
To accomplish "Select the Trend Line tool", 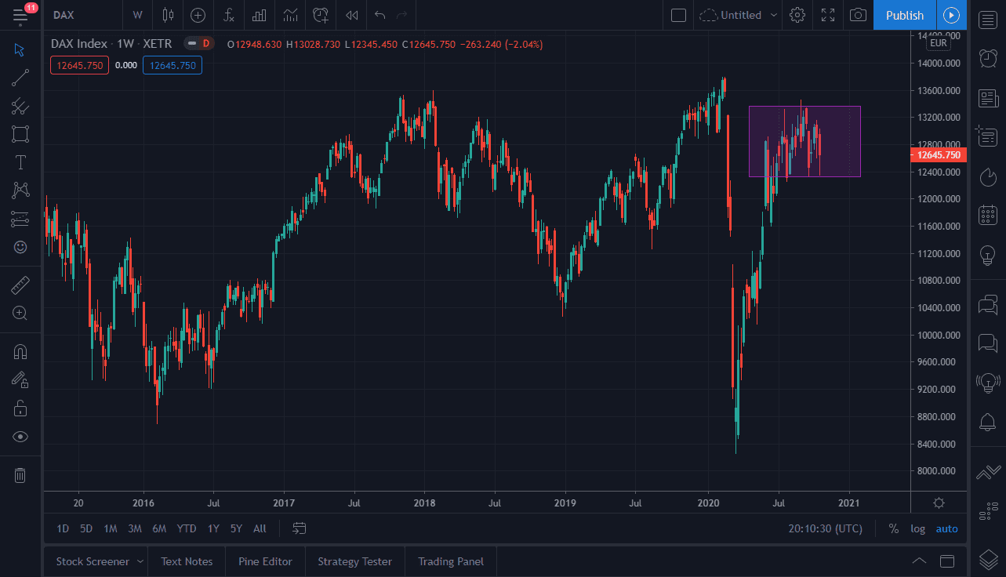I will [20, 77].
